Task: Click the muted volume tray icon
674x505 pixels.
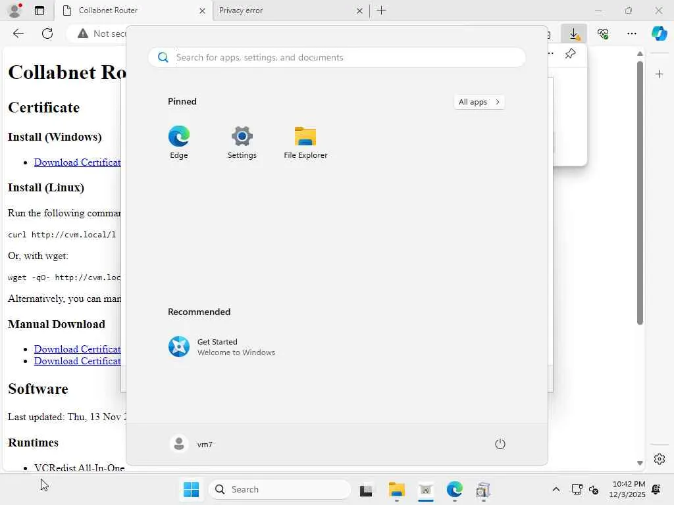Action: (x=594, y=489)
